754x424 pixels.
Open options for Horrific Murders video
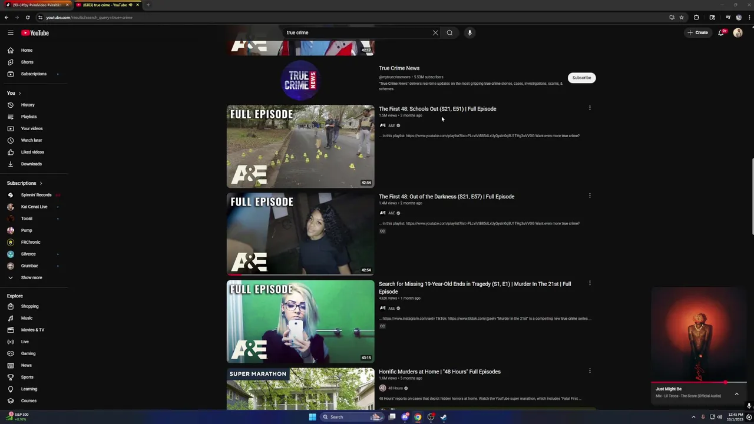tap(590, 371)
